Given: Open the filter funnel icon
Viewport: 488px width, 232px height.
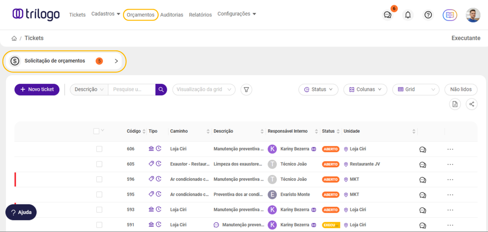Looking at the screenshot, I should [246, 89].
